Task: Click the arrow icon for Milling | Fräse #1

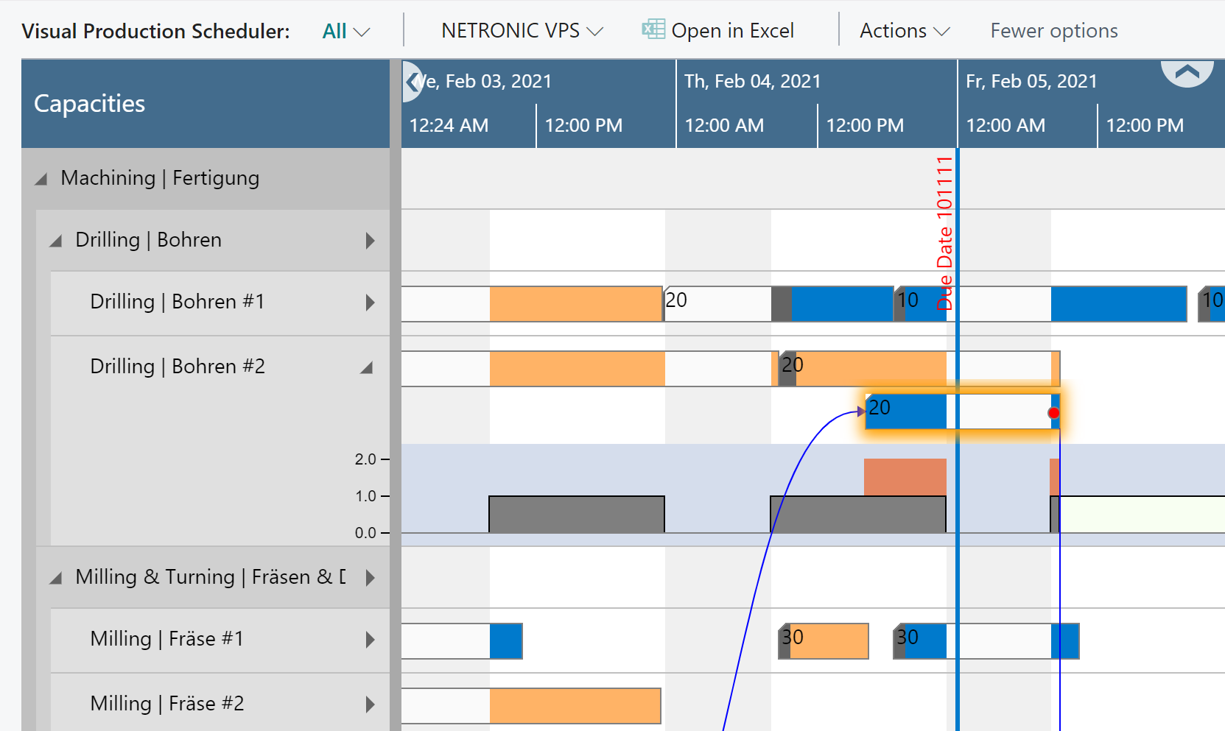Action: click(x=371, y=640)
